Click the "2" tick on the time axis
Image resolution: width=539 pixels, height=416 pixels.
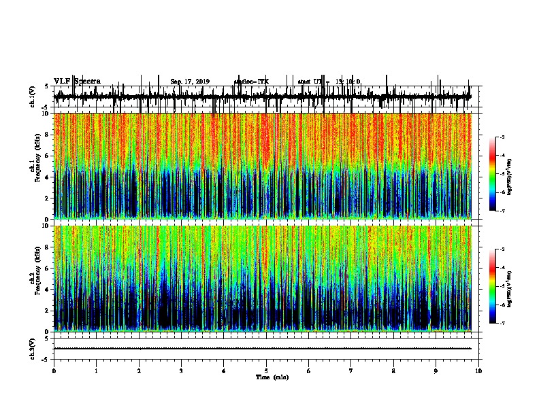(139, 371)
